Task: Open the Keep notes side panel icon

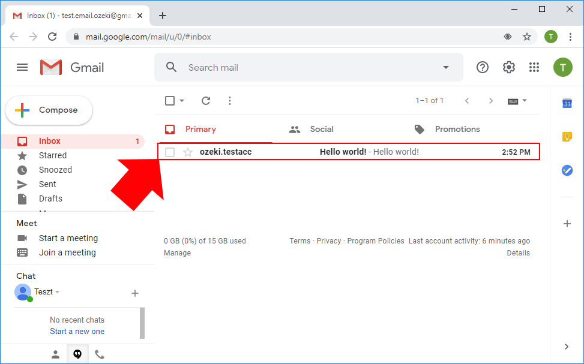Action: click(x=567, y=137)
